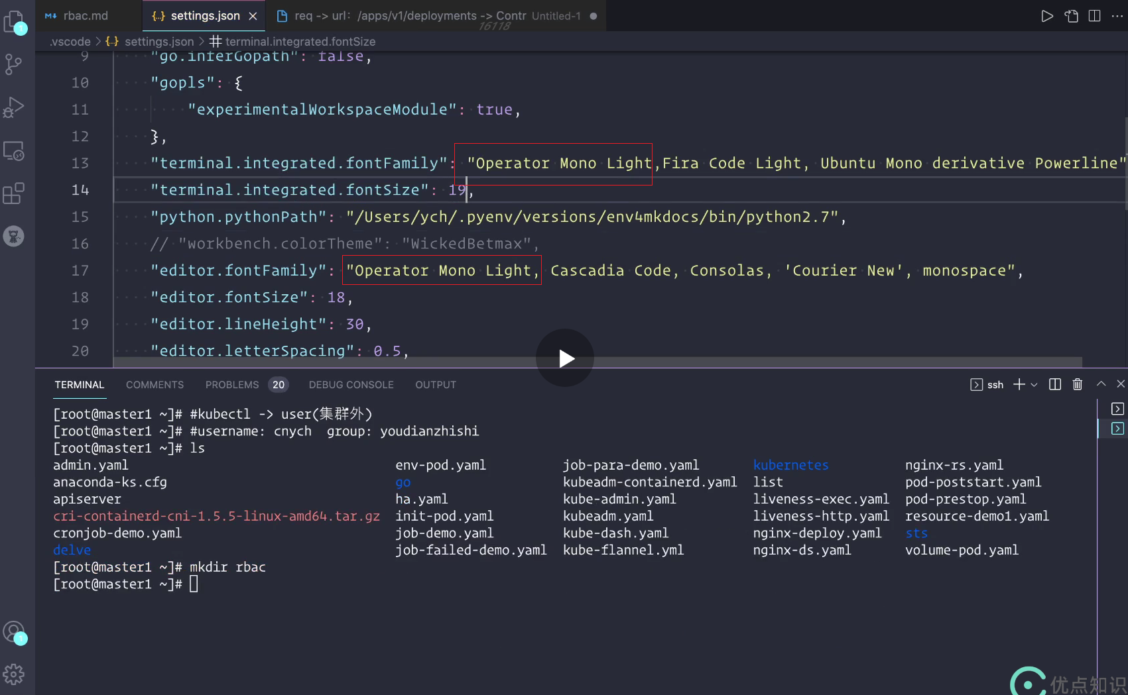Click line number 14 in gutter
Screen dimensions: 1128x695
[80, 190]
